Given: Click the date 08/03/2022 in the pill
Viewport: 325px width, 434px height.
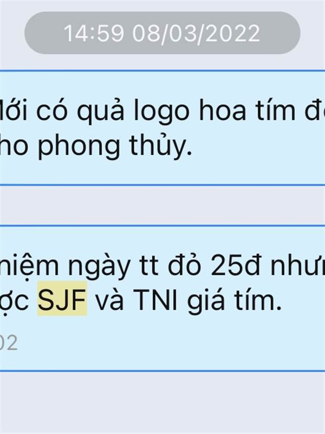Looking at the screenshot, I should 196,33.
